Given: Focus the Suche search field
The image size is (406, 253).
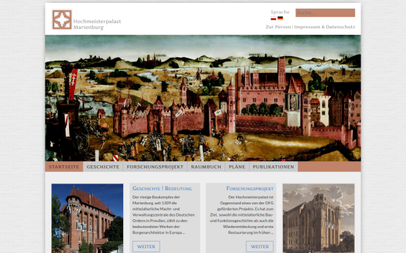Looking at the screenshot, I should (x=325, y=13).
